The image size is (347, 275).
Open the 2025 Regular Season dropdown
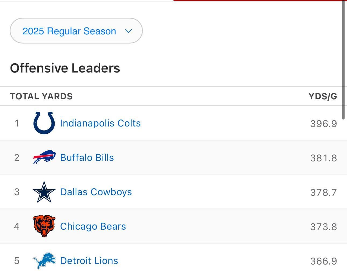(76, 31)
